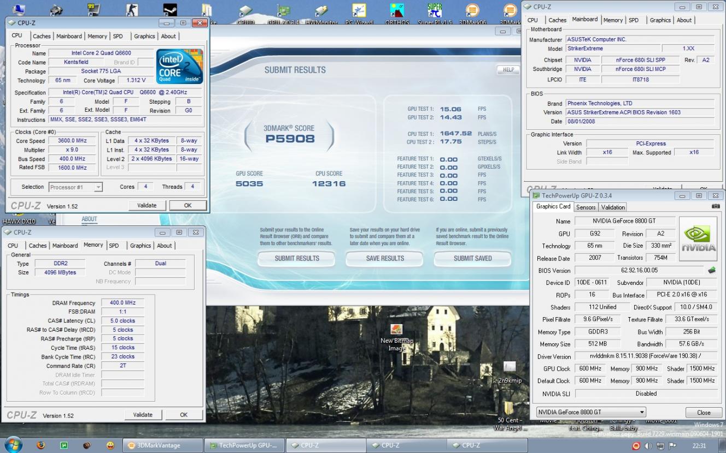Click the HELP button in 3DMark

coord(508,70)
